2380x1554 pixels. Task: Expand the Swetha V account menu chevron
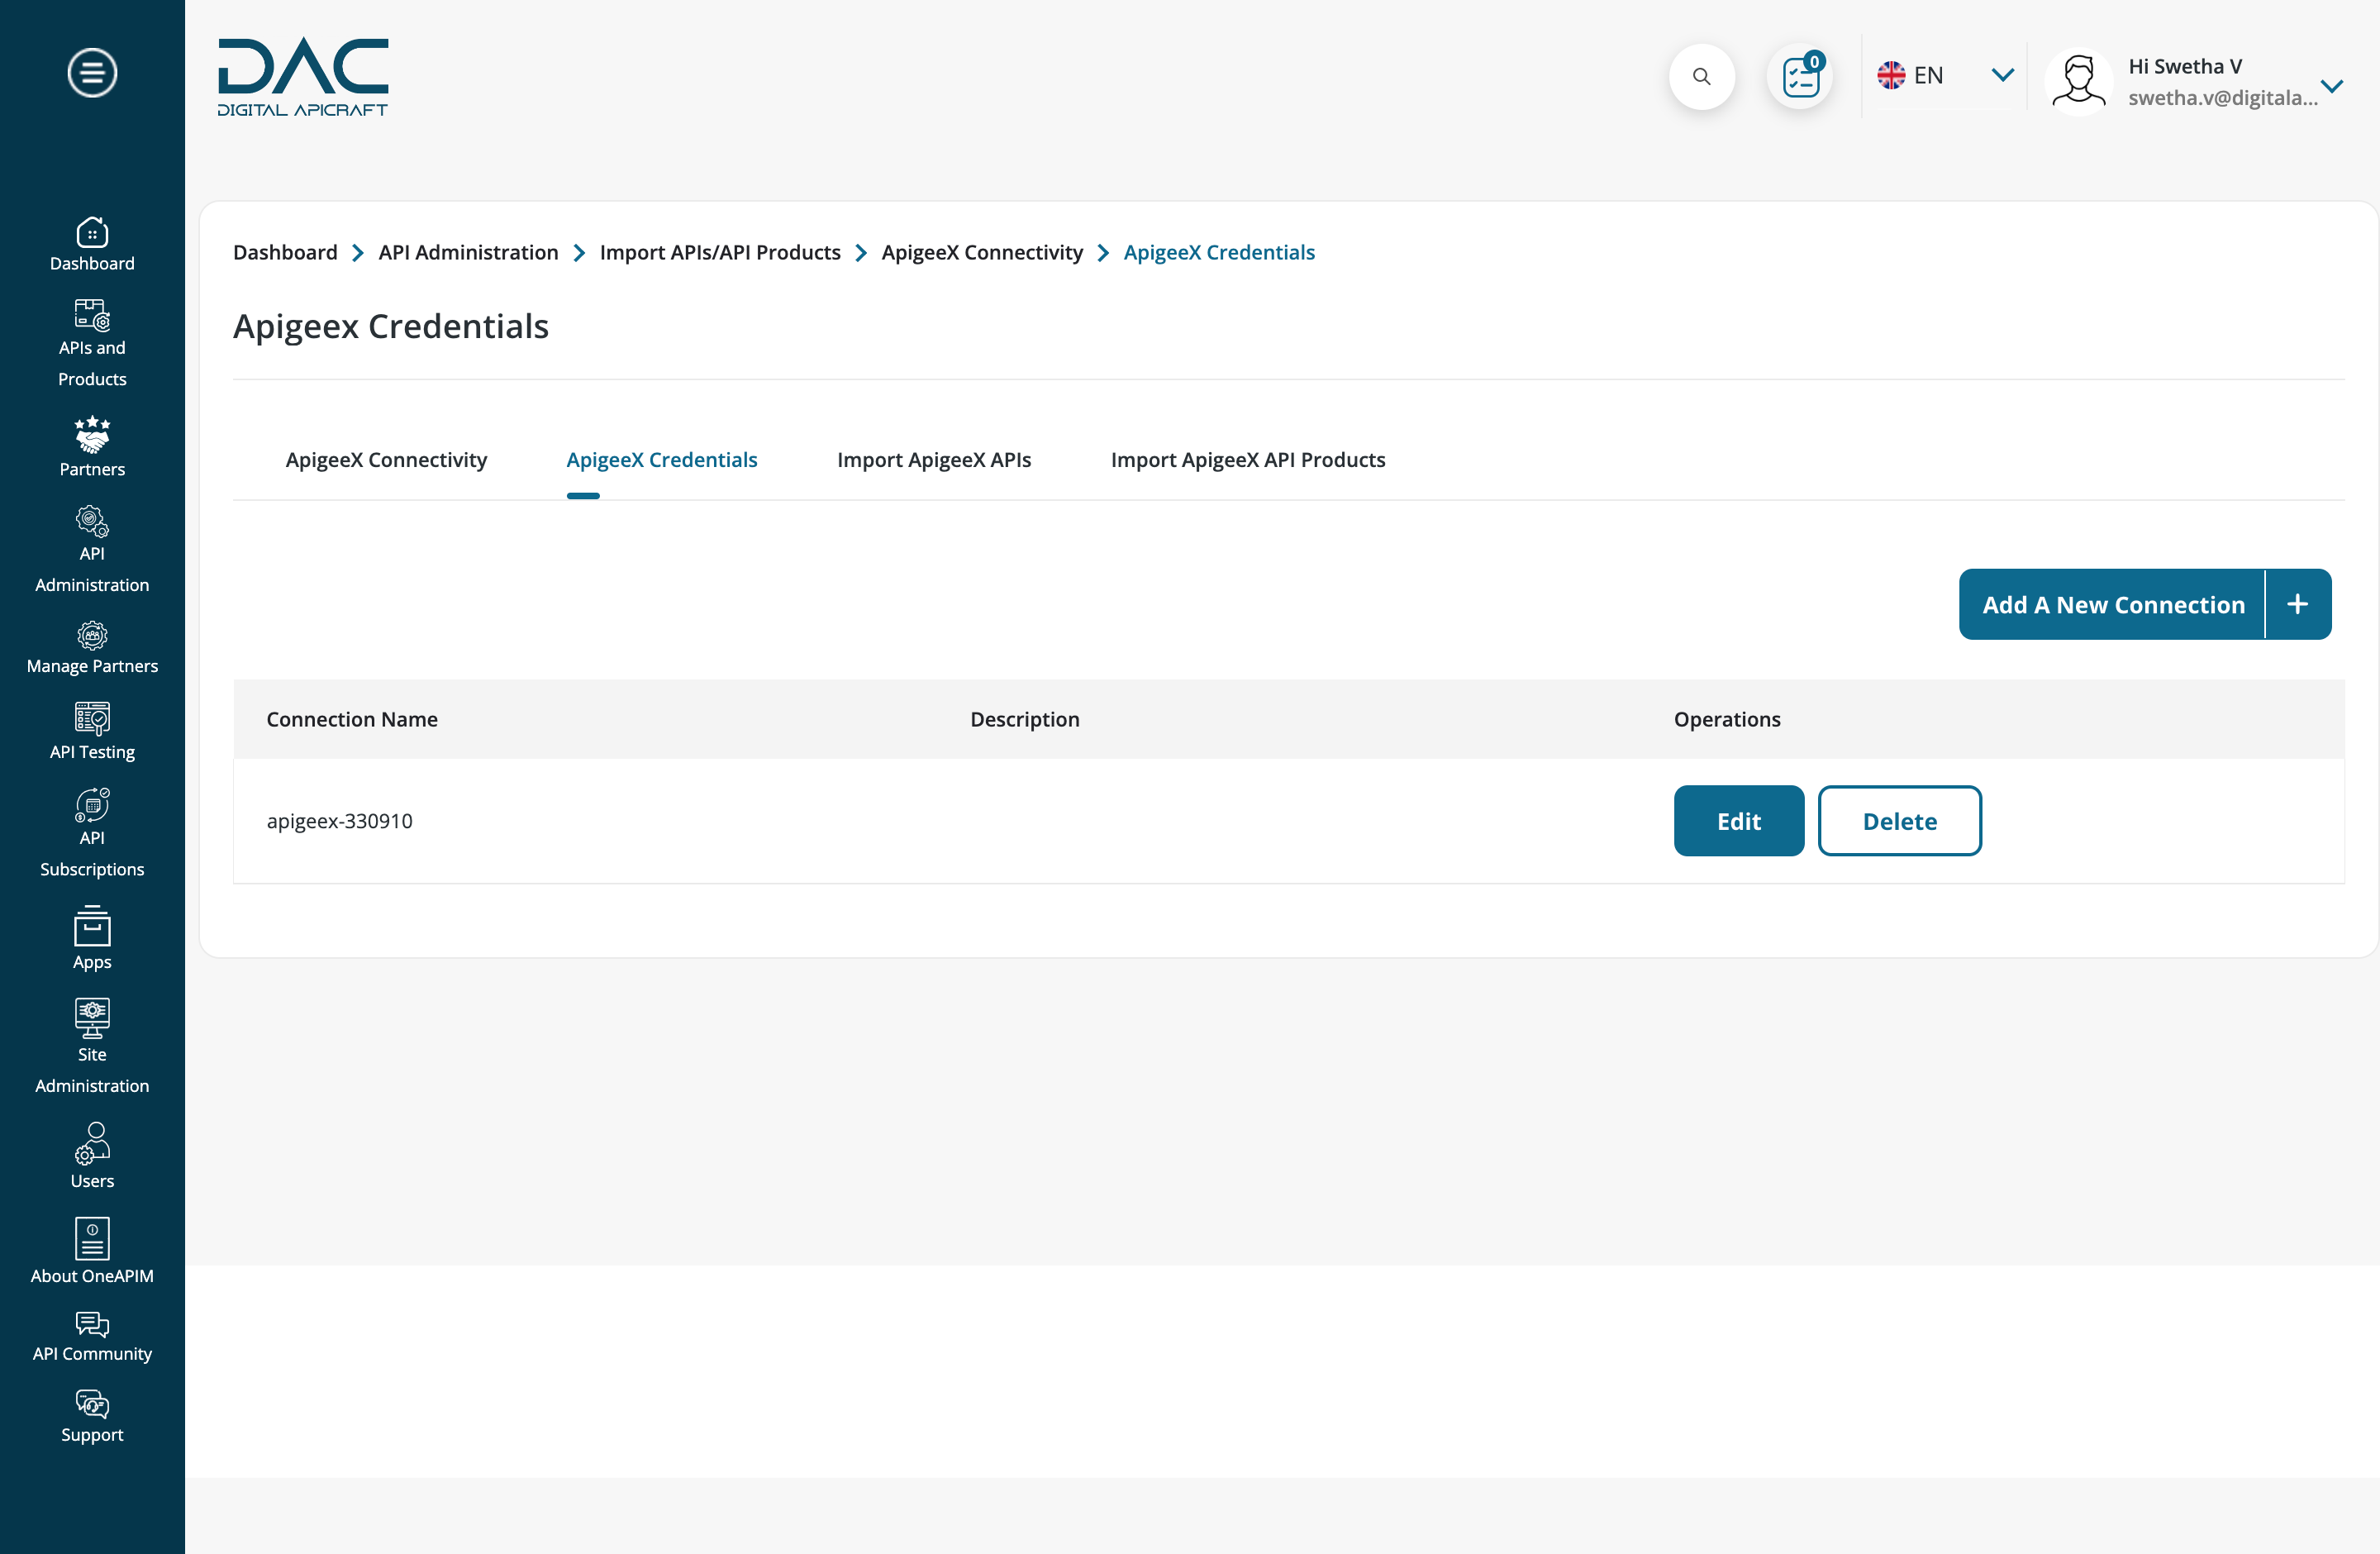2332,86
